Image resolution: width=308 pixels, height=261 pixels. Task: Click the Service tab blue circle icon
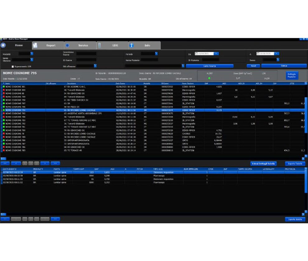pyautogui.click(x=68, y=45)
